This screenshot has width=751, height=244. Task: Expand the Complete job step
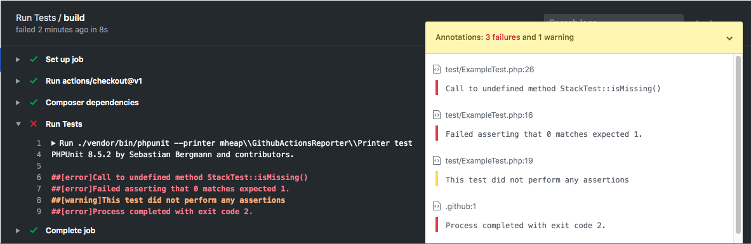click(18, 231)
